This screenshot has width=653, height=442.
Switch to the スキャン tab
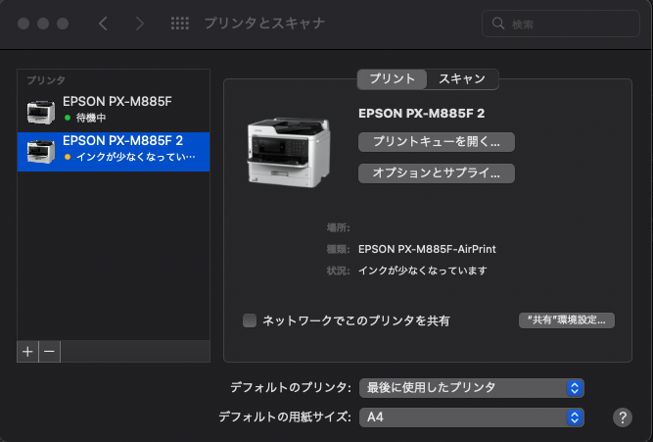point(462,78)
